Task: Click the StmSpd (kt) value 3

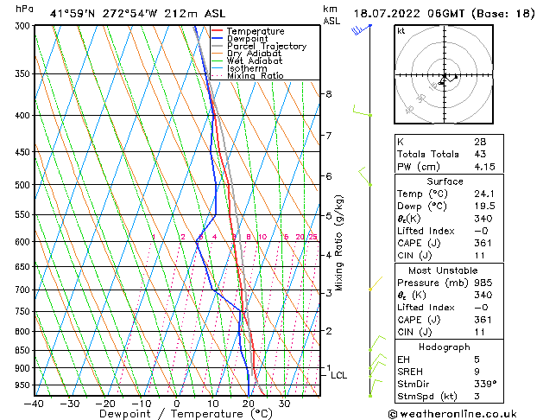Action: coord(477,396)
